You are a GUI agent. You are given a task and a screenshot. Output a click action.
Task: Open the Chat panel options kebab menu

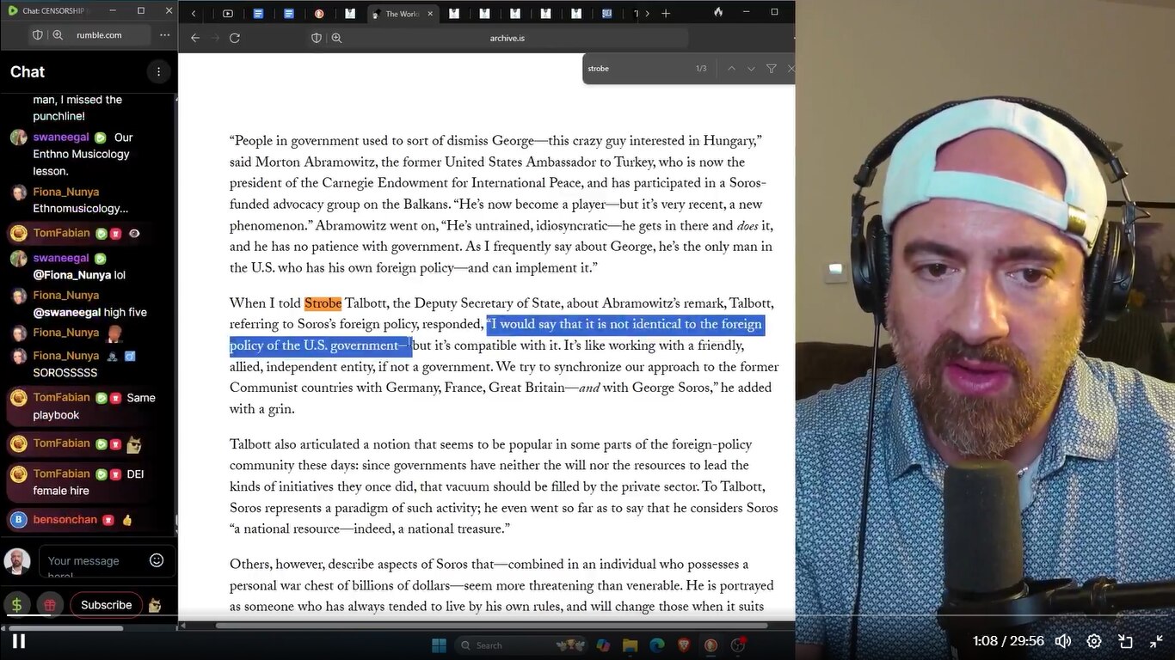(x=158, y=71)
